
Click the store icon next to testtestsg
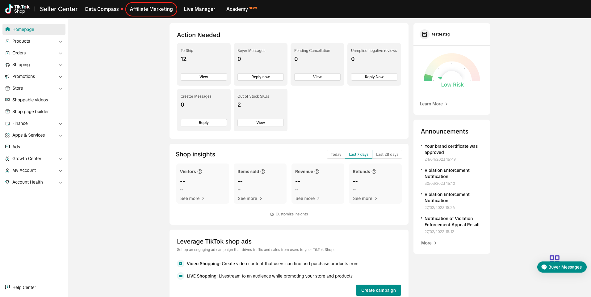coord(425,34)
